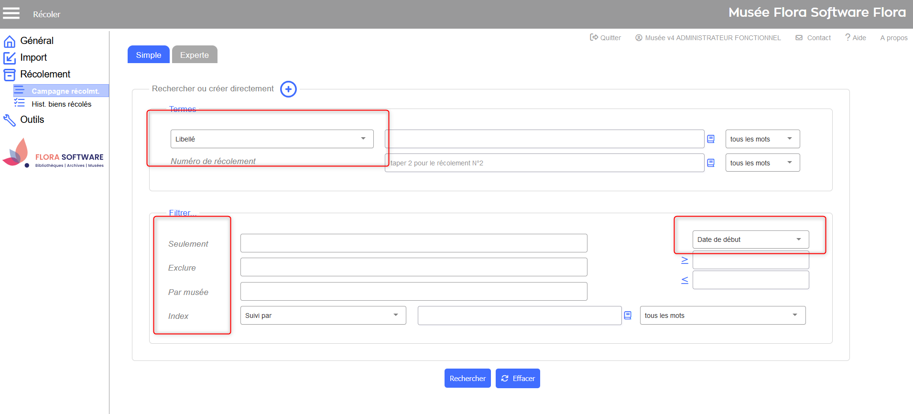913x414 pixels.
Task: Click the list icon beside the récolement number field
Action: point(711,163)
